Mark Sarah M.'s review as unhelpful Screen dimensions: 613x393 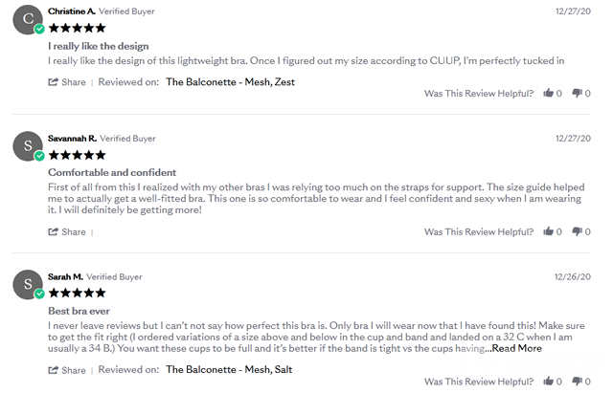(x=578, y=381)
